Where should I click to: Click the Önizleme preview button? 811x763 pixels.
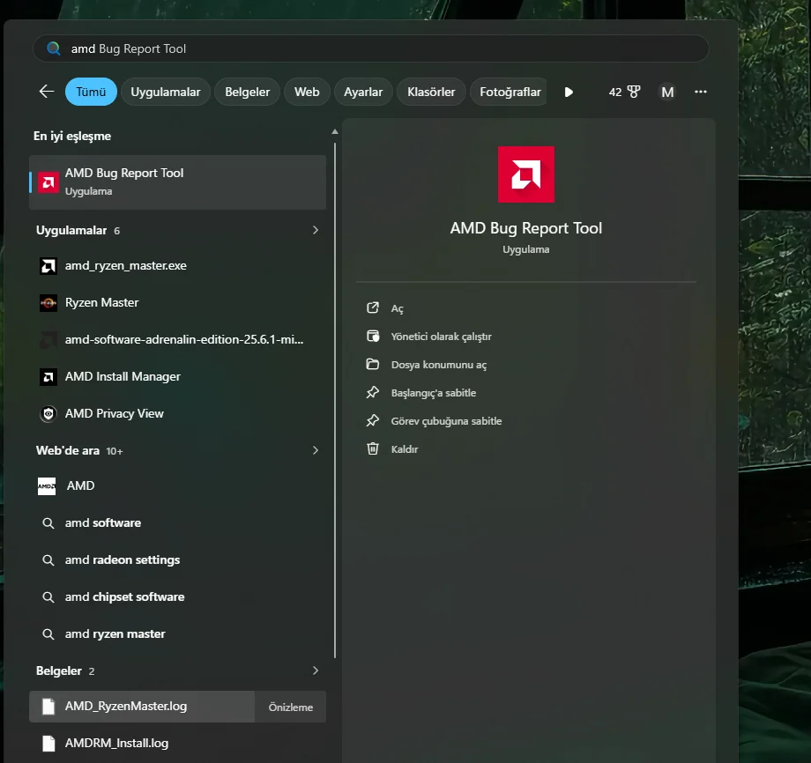(291, 707)
